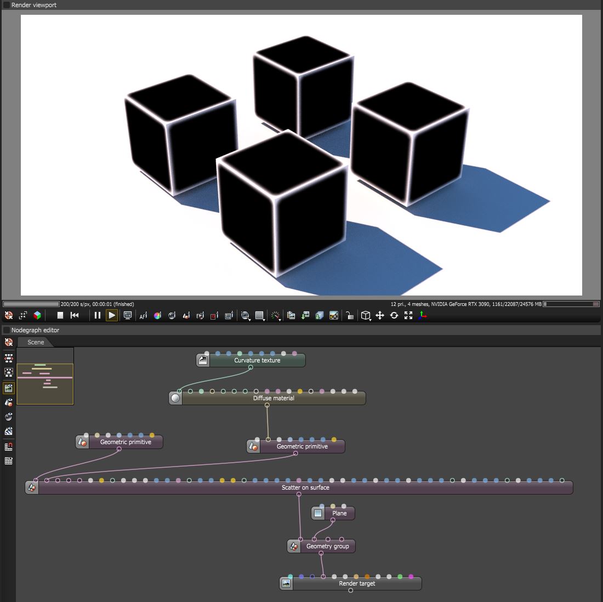Click the Render target node icon

coord(286,583)
